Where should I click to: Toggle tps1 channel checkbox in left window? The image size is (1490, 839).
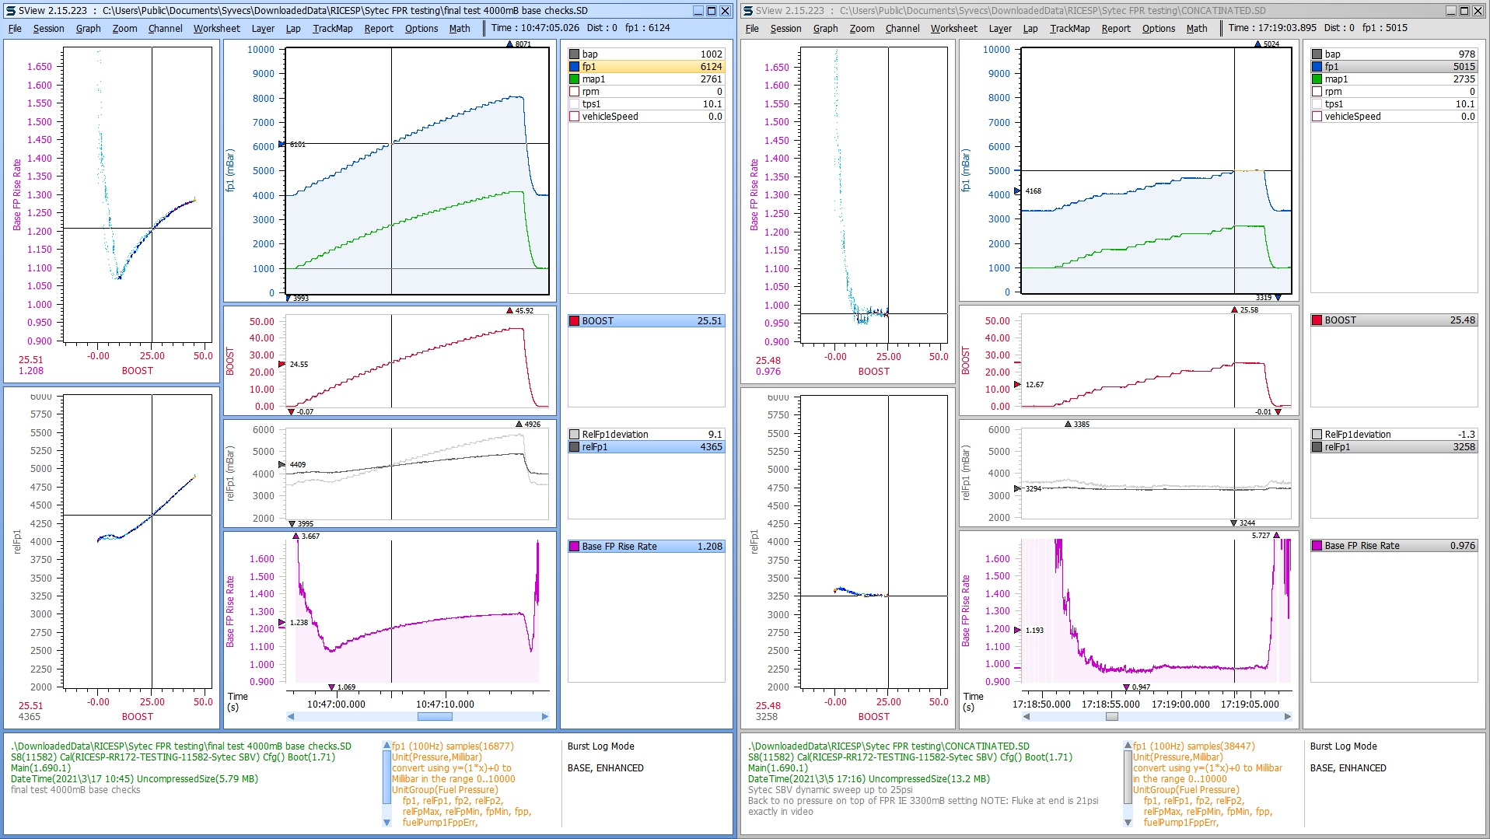pyautogui.click(x=575, y=104)
